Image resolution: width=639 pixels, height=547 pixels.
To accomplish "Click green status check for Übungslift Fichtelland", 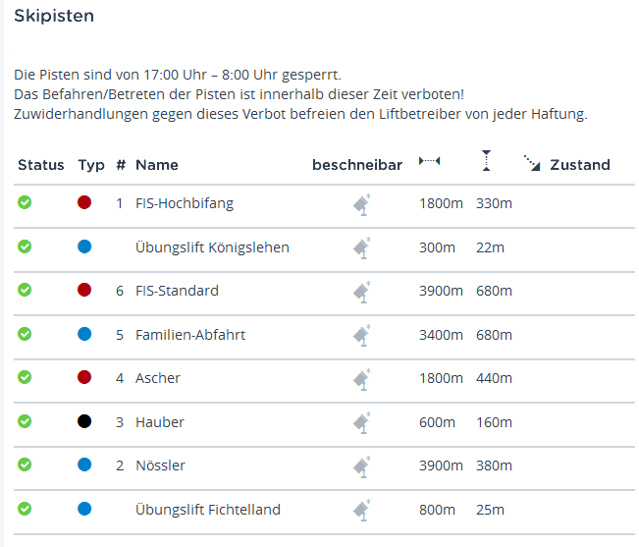I will (x=26, y=509).
